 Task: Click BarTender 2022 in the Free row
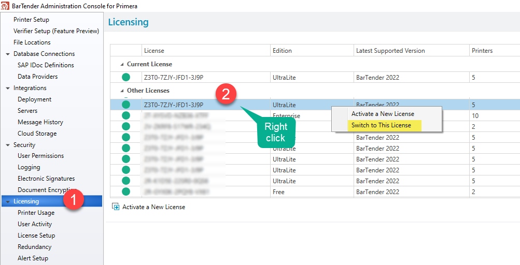click(378, 192)
